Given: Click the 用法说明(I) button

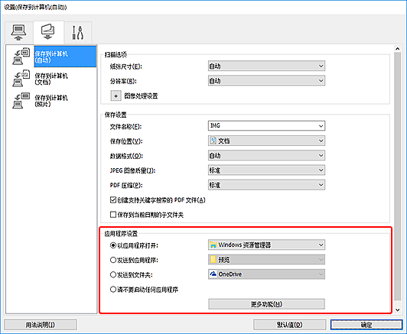Looking at the screenshot, I should [x=41, y=325].
